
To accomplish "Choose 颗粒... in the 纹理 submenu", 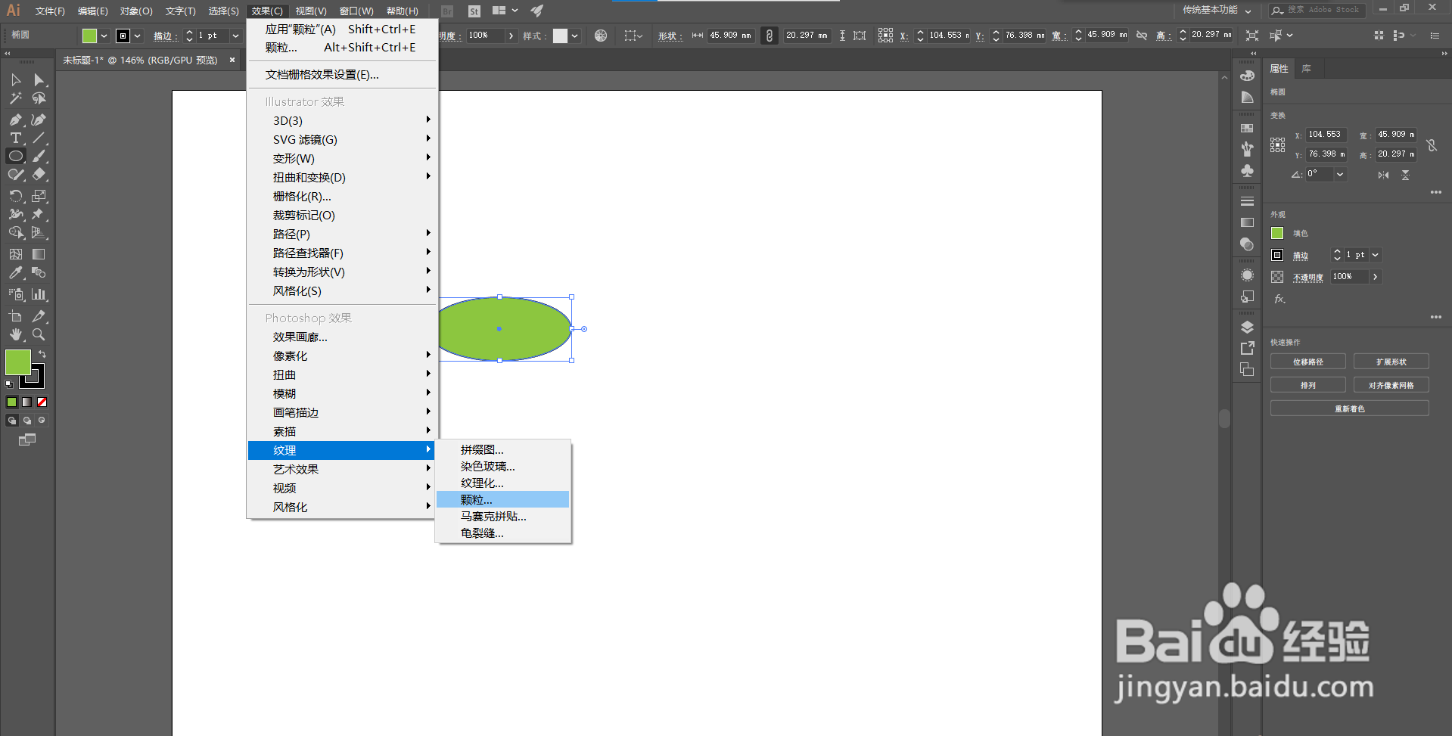I will (x=502, y=500).
